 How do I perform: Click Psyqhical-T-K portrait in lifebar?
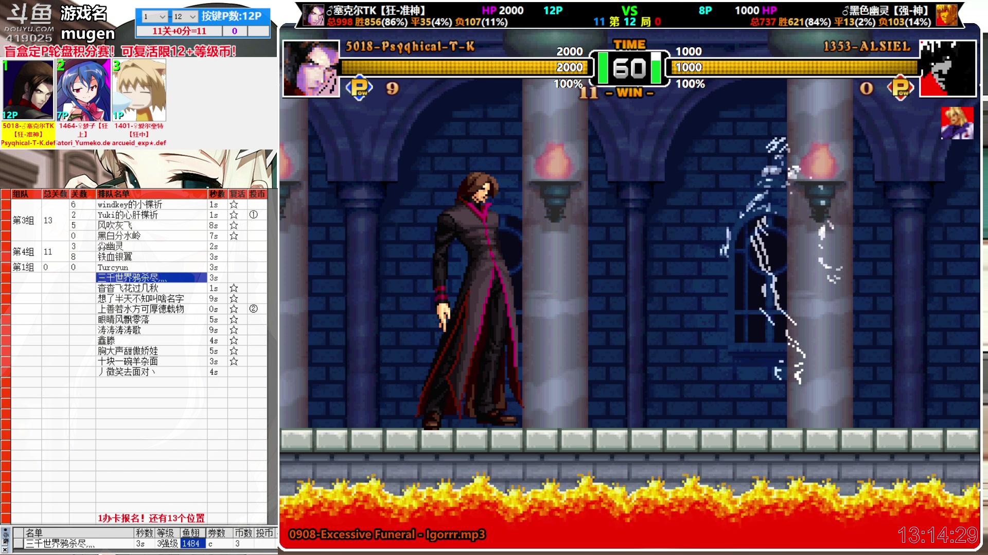[311, 68]
